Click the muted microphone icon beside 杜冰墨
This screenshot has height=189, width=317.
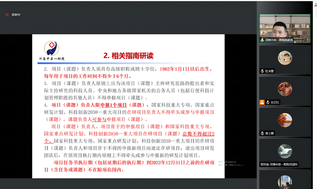click(x=262, y=71)
